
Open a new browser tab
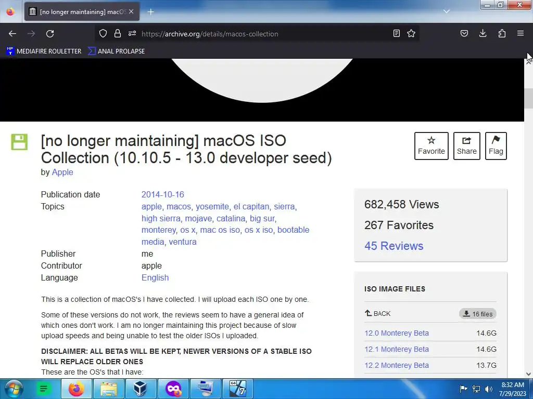pos(150,12)
